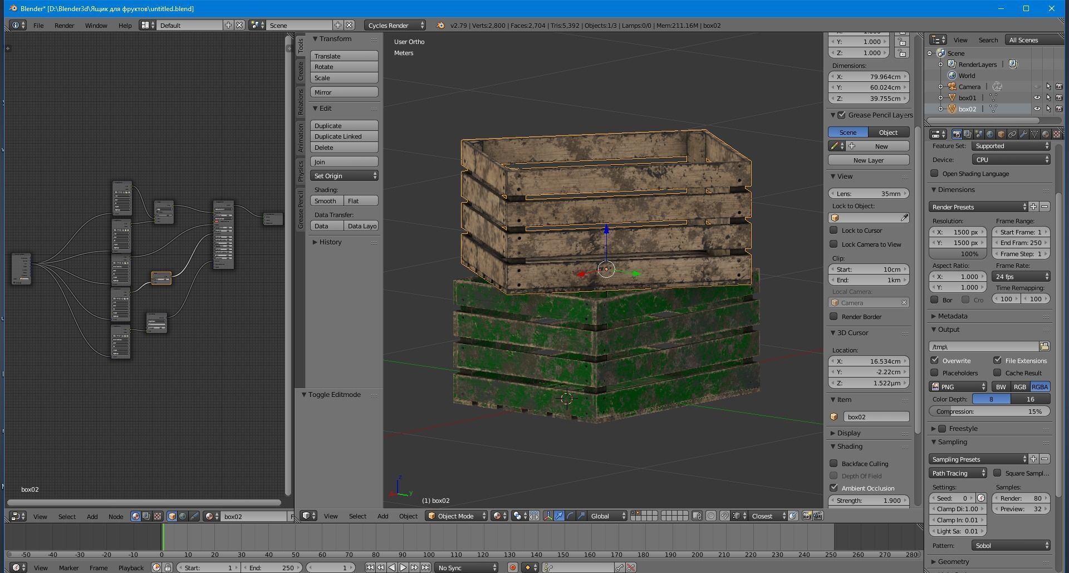Render OpenGL still image icon
Screen dimensions: 1069x573
click(807, 516)
